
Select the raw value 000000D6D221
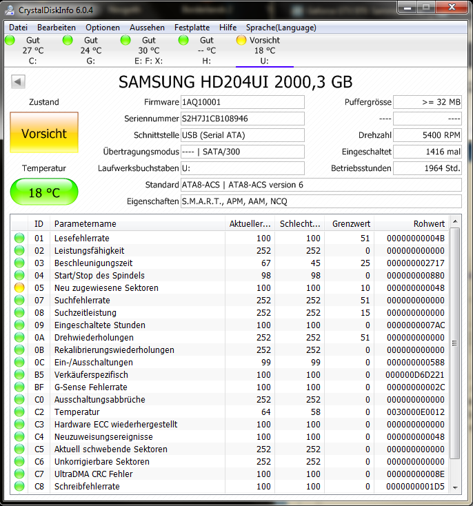(415, 374)
